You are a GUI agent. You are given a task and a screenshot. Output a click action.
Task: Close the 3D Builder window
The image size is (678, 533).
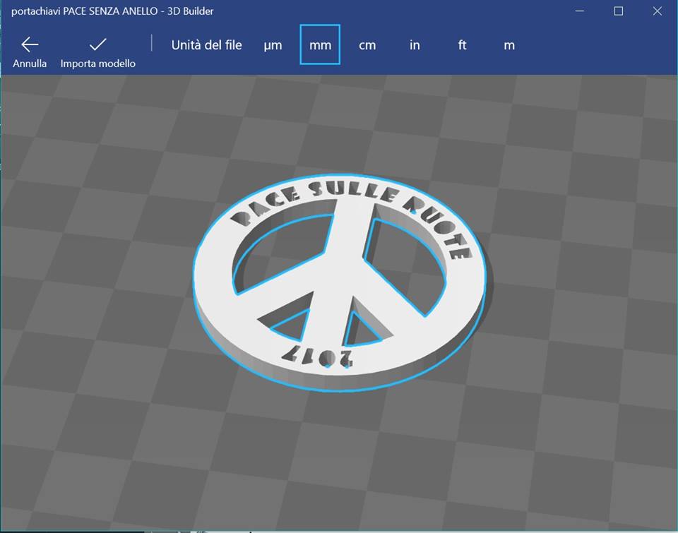tap(658, 11)
